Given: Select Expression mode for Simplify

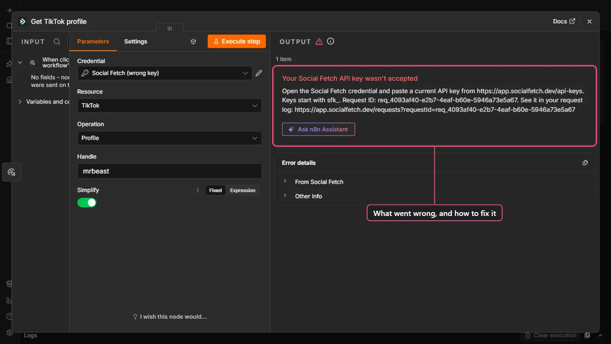Looking at the screenshot, I should [x=242, y=190].
